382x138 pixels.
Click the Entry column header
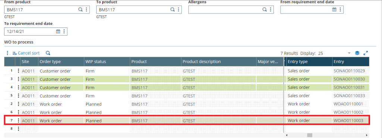(x=351, y=62)
